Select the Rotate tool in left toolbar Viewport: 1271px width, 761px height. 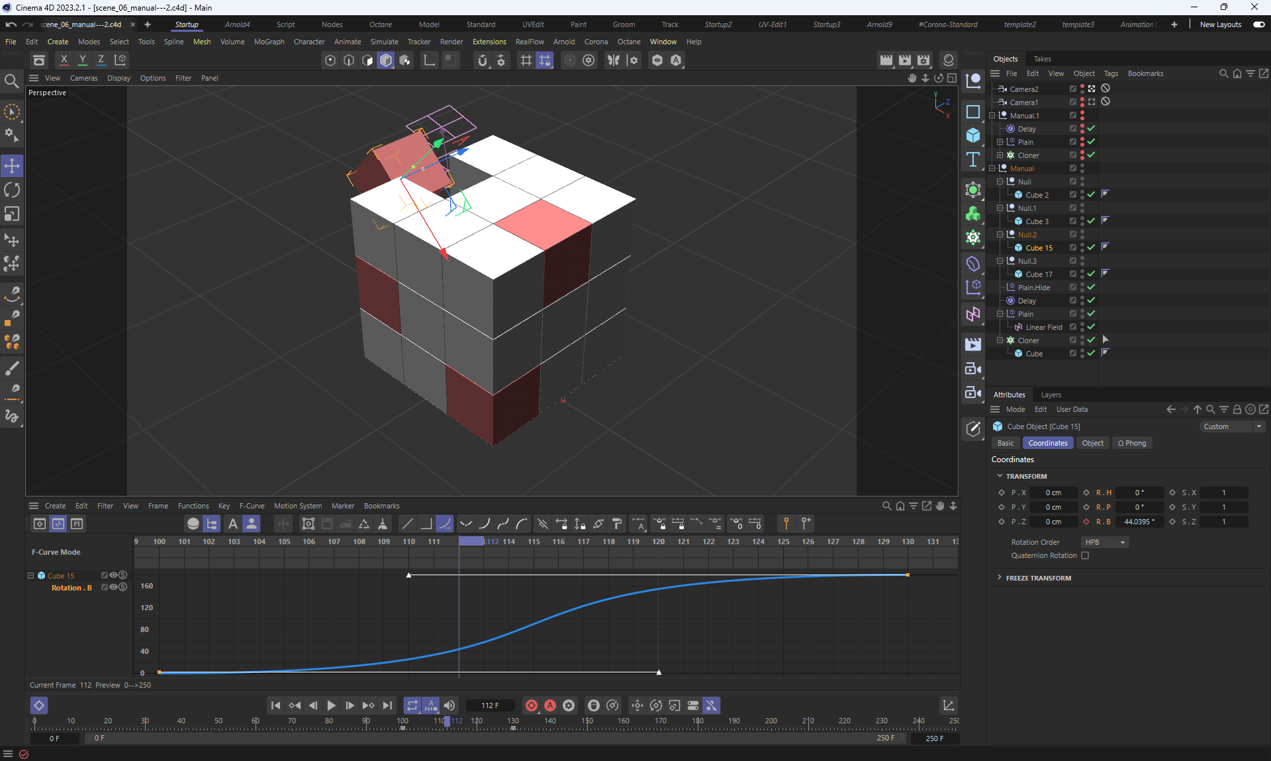pos(12,190)
